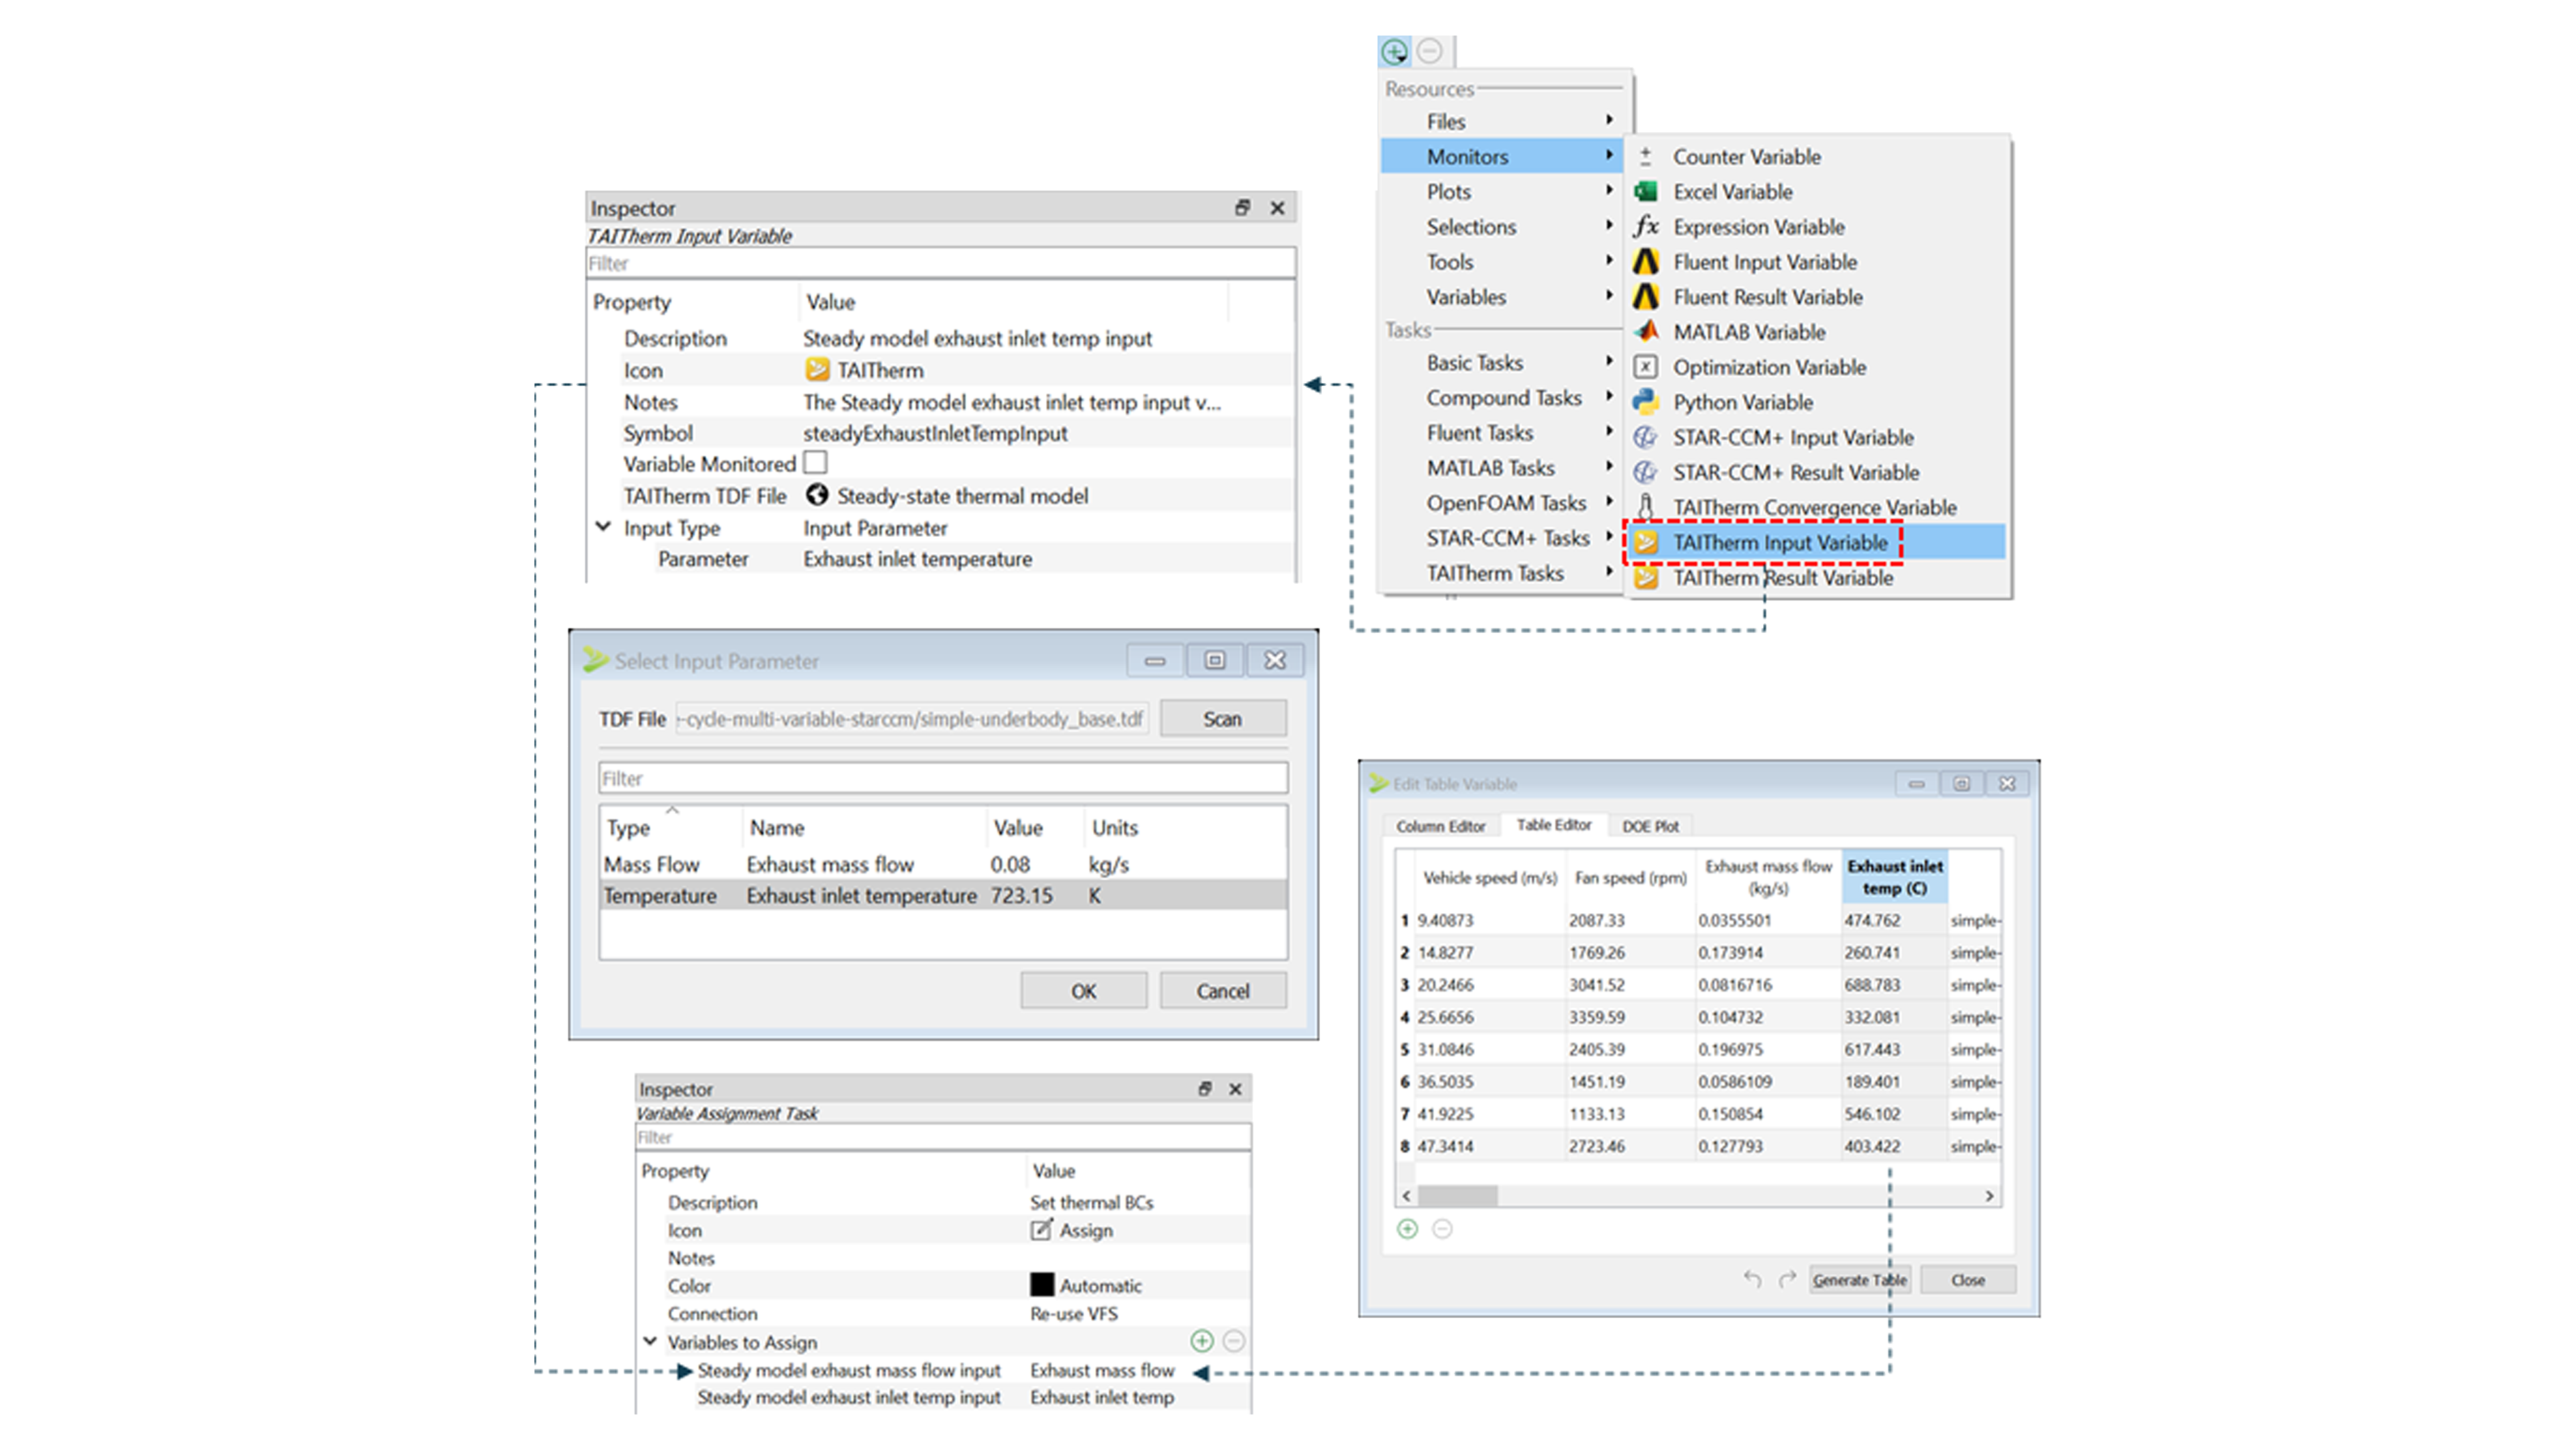Click the scroll right arrow in the table editor
This screenshot has width=2576, height=1450.
coord(1989,1195)
